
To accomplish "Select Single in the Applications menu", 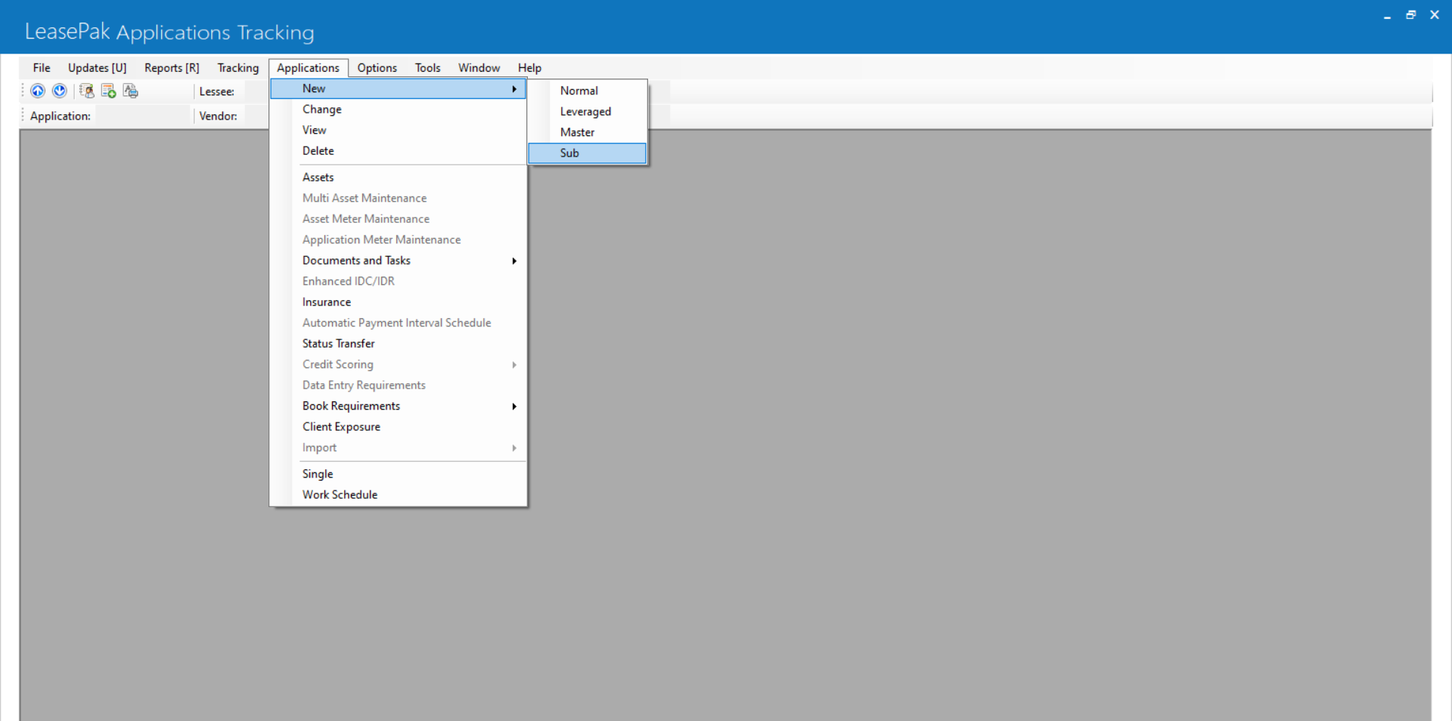I will (399, 474).
